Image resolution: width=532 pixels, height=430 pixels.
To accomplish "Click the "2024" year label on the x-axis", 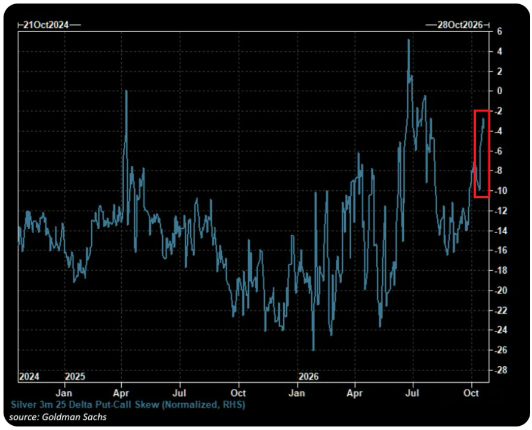I will pos(29,376).
